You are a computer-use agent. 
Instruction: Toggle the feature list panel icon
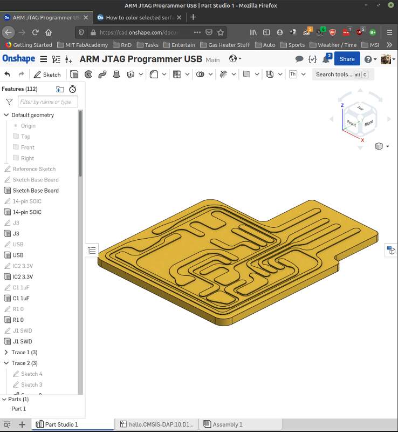point(92,251)
